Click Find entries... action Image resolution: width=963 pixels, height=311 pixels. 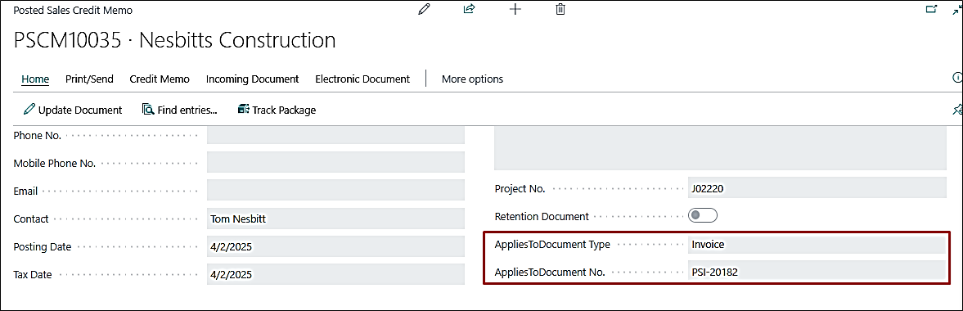coord(180,110)
